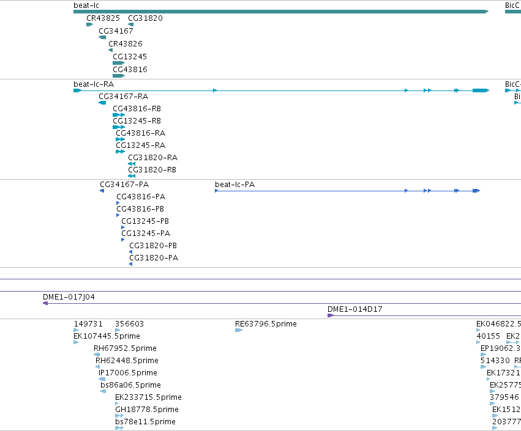This screenshot has width=521, height=431.
Task: Click the CG31820-RA transcript
Action: click(x=132, y=164)
